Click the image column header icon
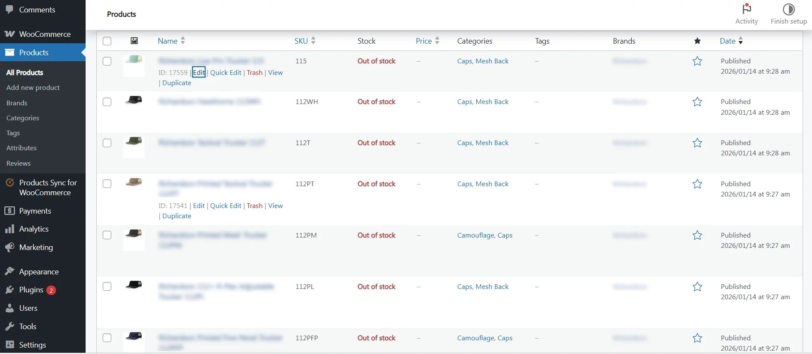Image resolution: width=812 pixels, height=354 pixels. click(134, 41)
